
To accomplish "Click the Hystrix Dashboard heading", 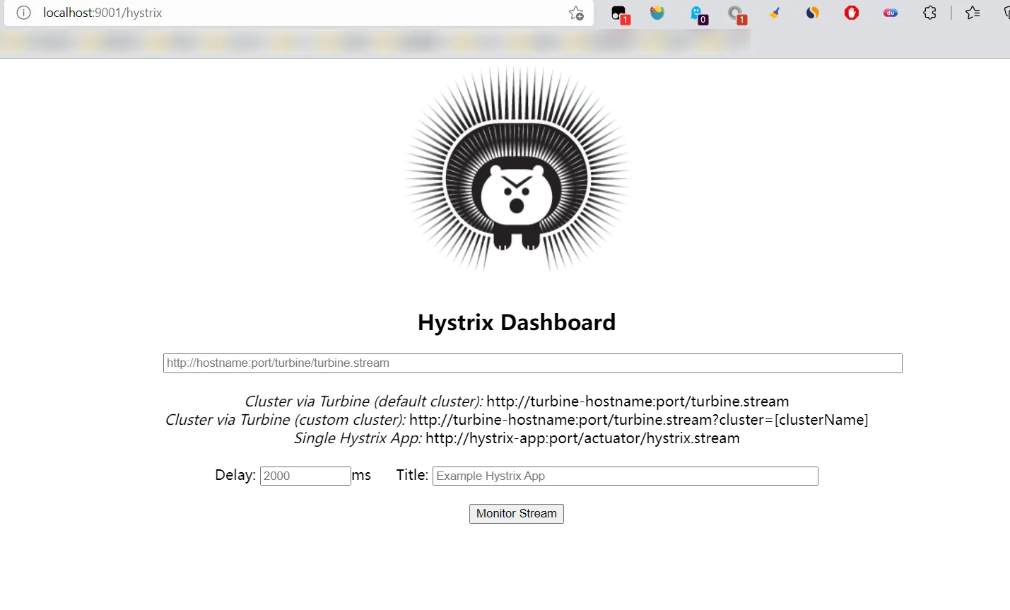I will pos(517,323).
